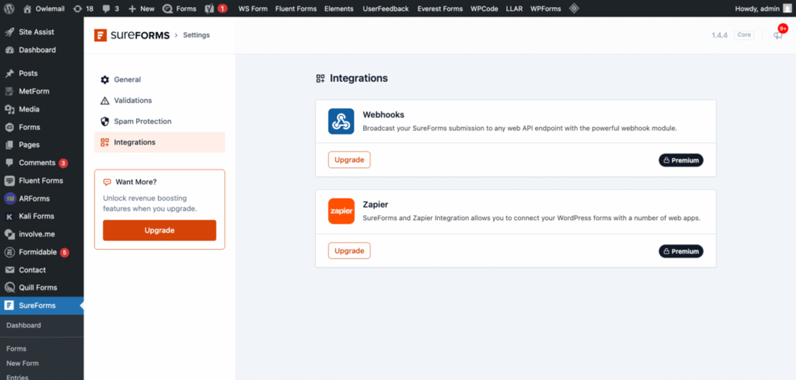The width and height of the screenshot is (796, 380).
Task: Click the ARForms sidebar icon
Action: (x=9, y=198)
